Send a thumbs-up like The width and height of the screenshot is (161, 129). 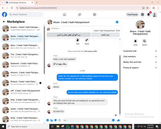coord(118,120)
